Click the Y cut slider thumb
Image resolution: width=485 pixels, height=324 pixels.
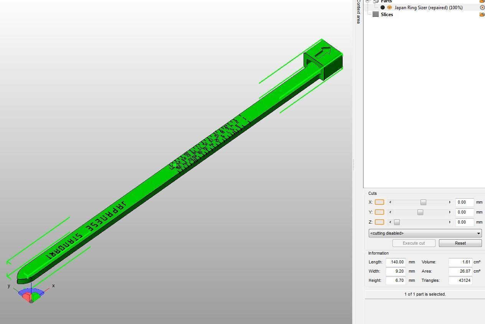tap(420, 212)
